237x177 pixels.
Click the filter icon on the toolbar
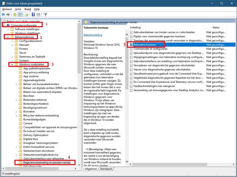[45, 15]
